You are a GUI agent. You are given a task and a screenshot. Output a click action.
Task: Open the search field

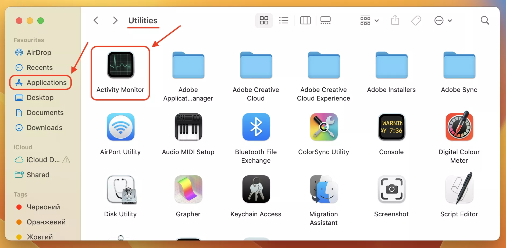pyautogui.click(x=485, y=20)
